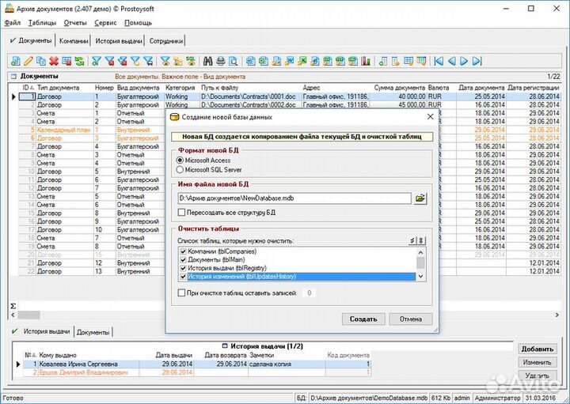Jump to first record using navigation arrow

[x=439, y=61]
